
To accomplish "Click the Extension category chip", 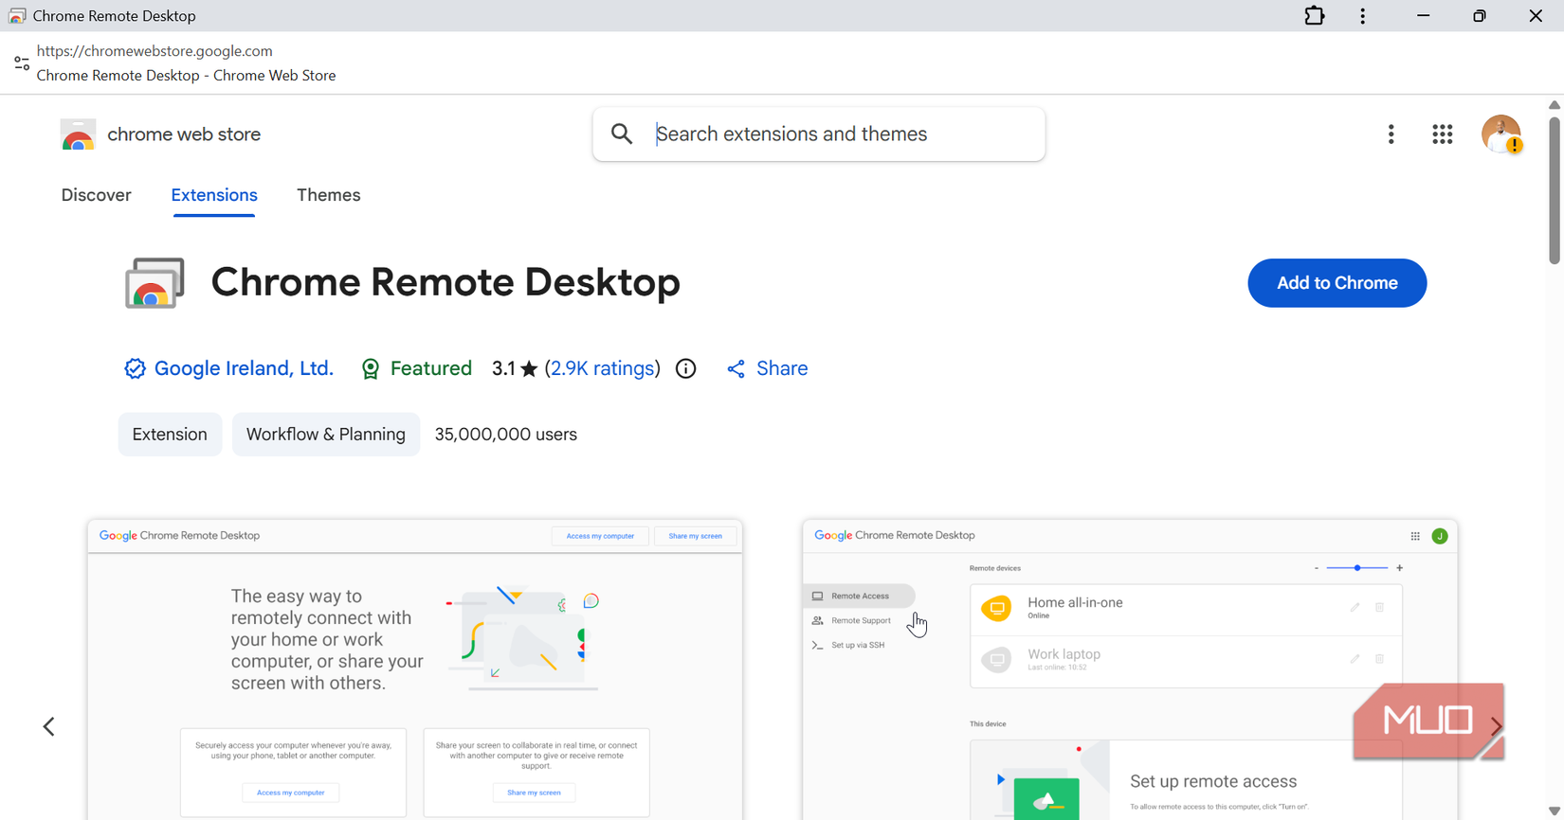I will click(x=170, y=435).
